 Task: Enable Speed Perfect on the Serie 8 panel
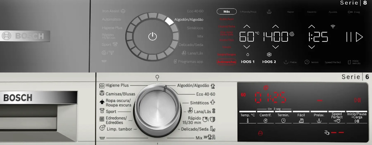[333, 62]
